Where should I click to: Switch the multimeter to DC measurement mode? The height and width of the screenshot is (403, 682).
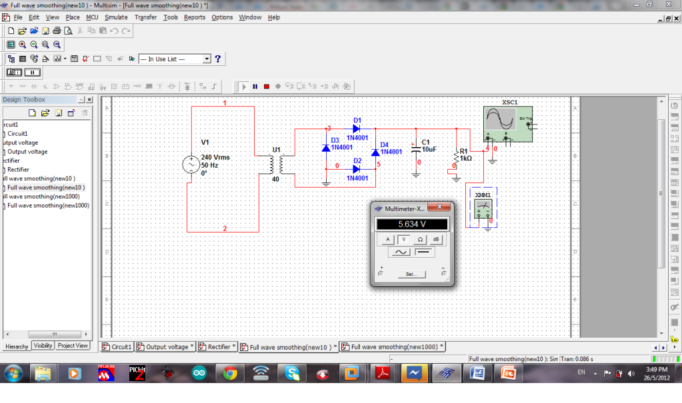(x=423, y=252)
